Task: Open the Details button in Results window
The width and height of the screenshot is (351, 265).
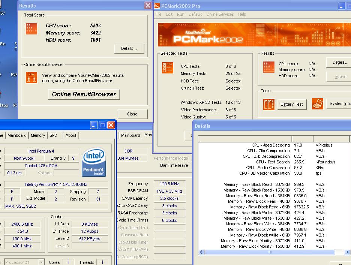Action: [x=129, y=48]
